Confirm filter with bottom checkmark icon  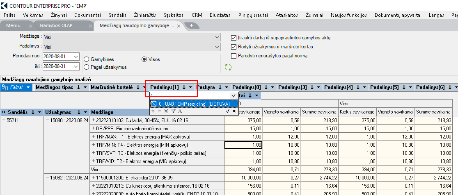[x=227, y=111]
